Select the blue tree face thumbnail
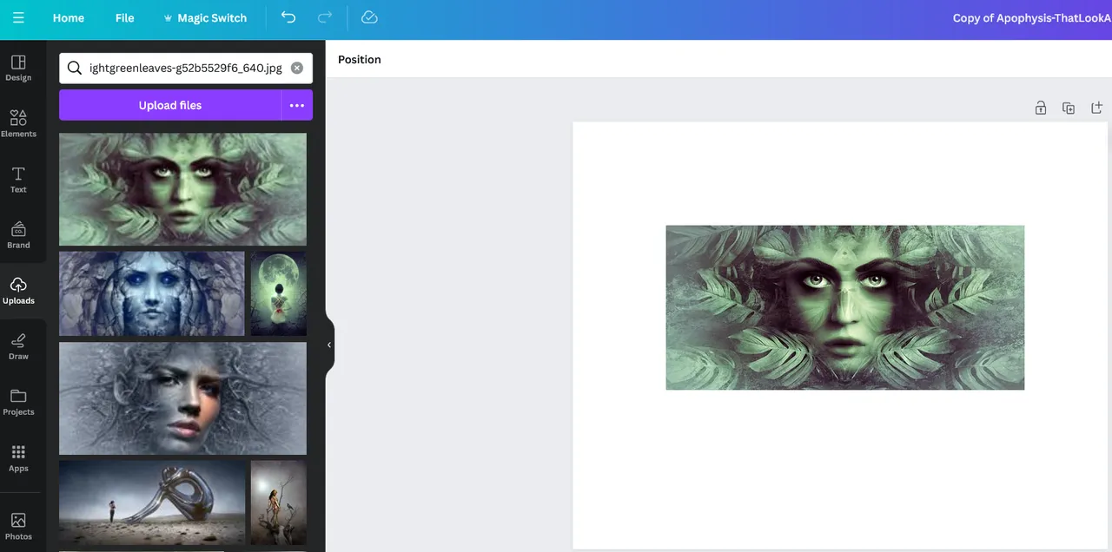 [152, 293]
